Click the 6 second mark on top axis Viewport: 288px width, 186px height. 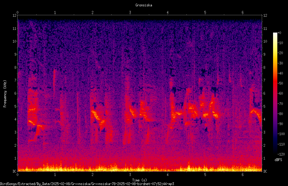point(243,12)
